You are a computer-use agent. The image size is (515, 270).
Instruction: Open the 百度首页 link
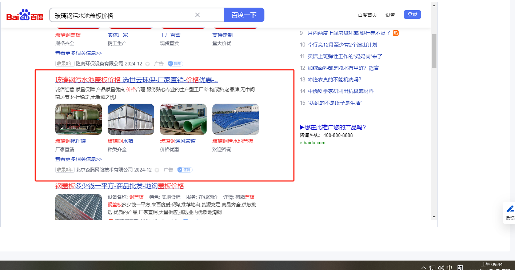[x=367, y=15]
